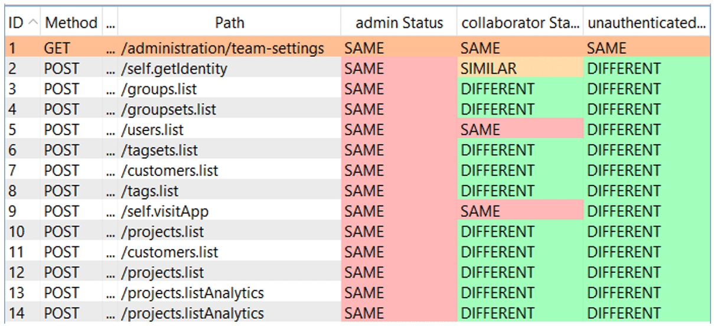Viewport: 714px width, 326px height.
Task: Click the narrow ellipsis column header
Action: [110, 23]
